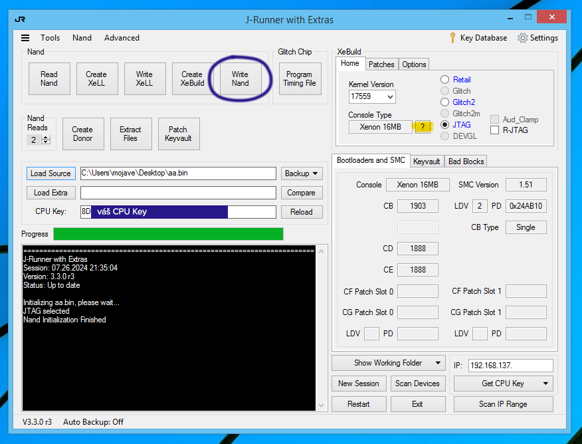
Task: Click the J-Runner app logo in title bar
Action: 20,19
